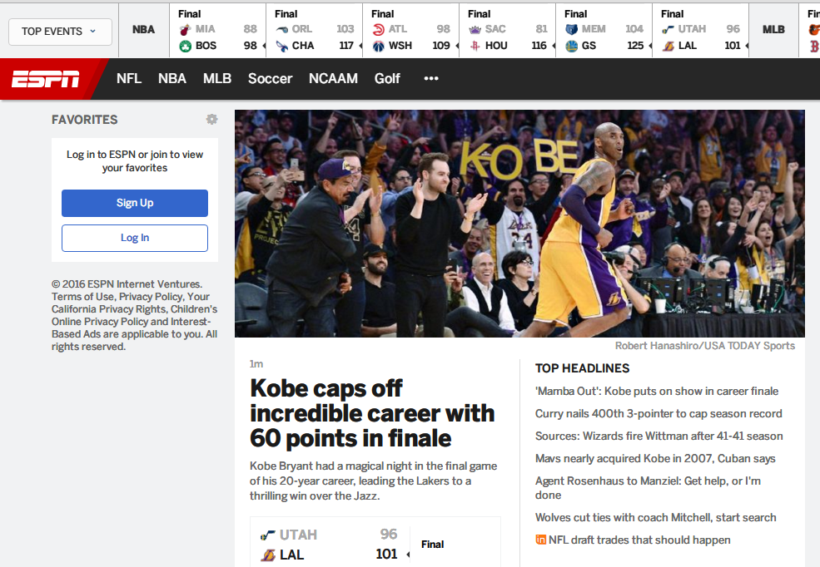Click the orange icon beside NFL draft headline

[542, 540]
